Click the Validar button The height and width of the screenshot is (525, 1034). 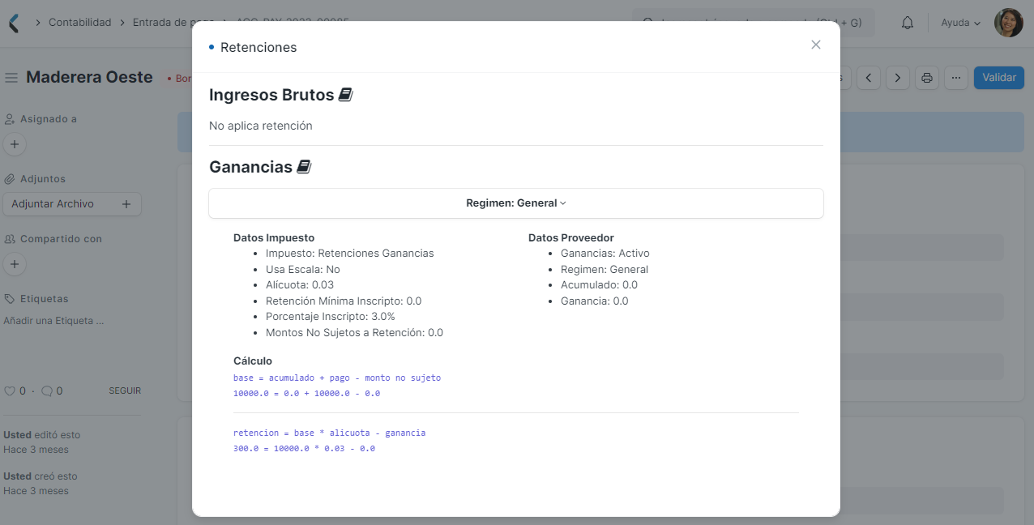click(x=999, y=78)
